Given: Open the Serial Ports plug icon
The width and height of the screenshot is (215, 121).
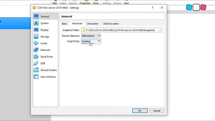Looking at the screenshot, I should pyautogui.click(x=36, y=57).
